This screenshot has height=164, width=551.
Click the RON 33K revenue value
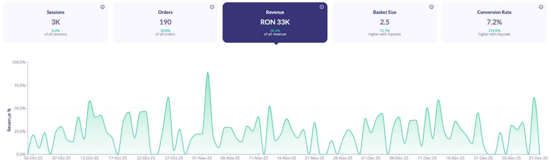click(x=275, y=22)
